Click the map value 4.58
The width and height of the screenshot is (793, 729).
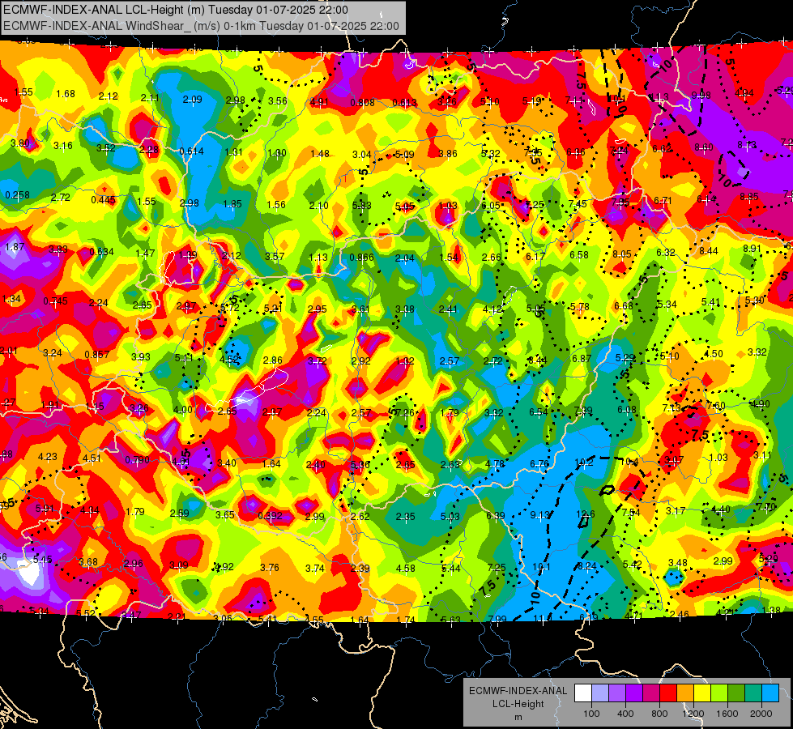406,569
